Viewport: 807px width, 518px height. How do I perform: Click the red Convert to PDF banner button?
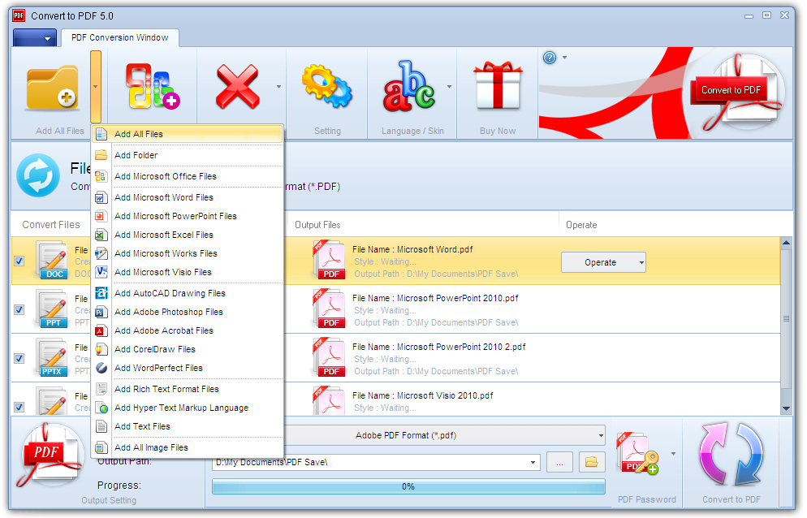pos(731,90)
